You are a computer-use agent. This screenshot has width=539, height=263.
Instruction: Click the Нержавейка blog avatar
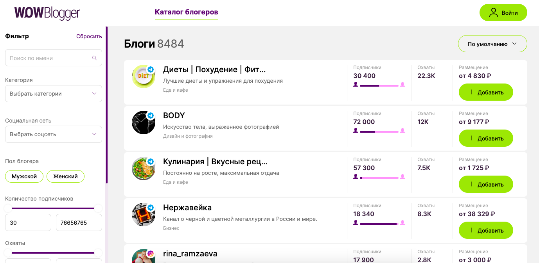click(x=143, y=215)
